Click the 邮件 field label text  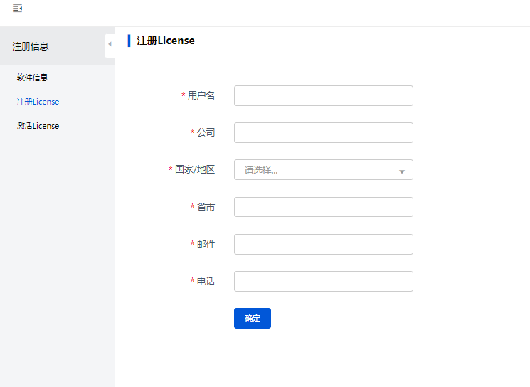206,244
